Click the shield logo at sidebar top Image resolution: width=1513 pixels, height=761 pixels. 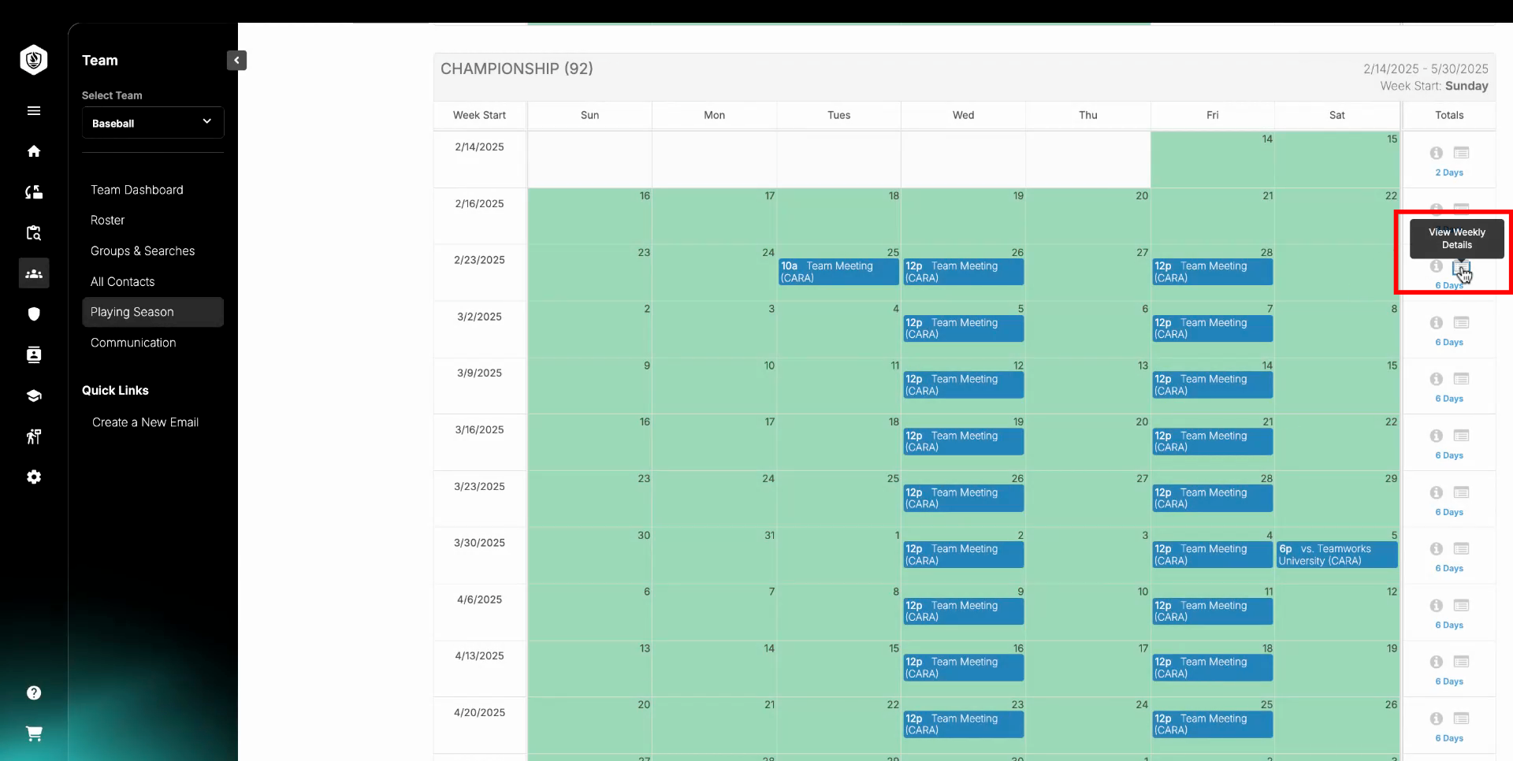click(x=34, y=60)
